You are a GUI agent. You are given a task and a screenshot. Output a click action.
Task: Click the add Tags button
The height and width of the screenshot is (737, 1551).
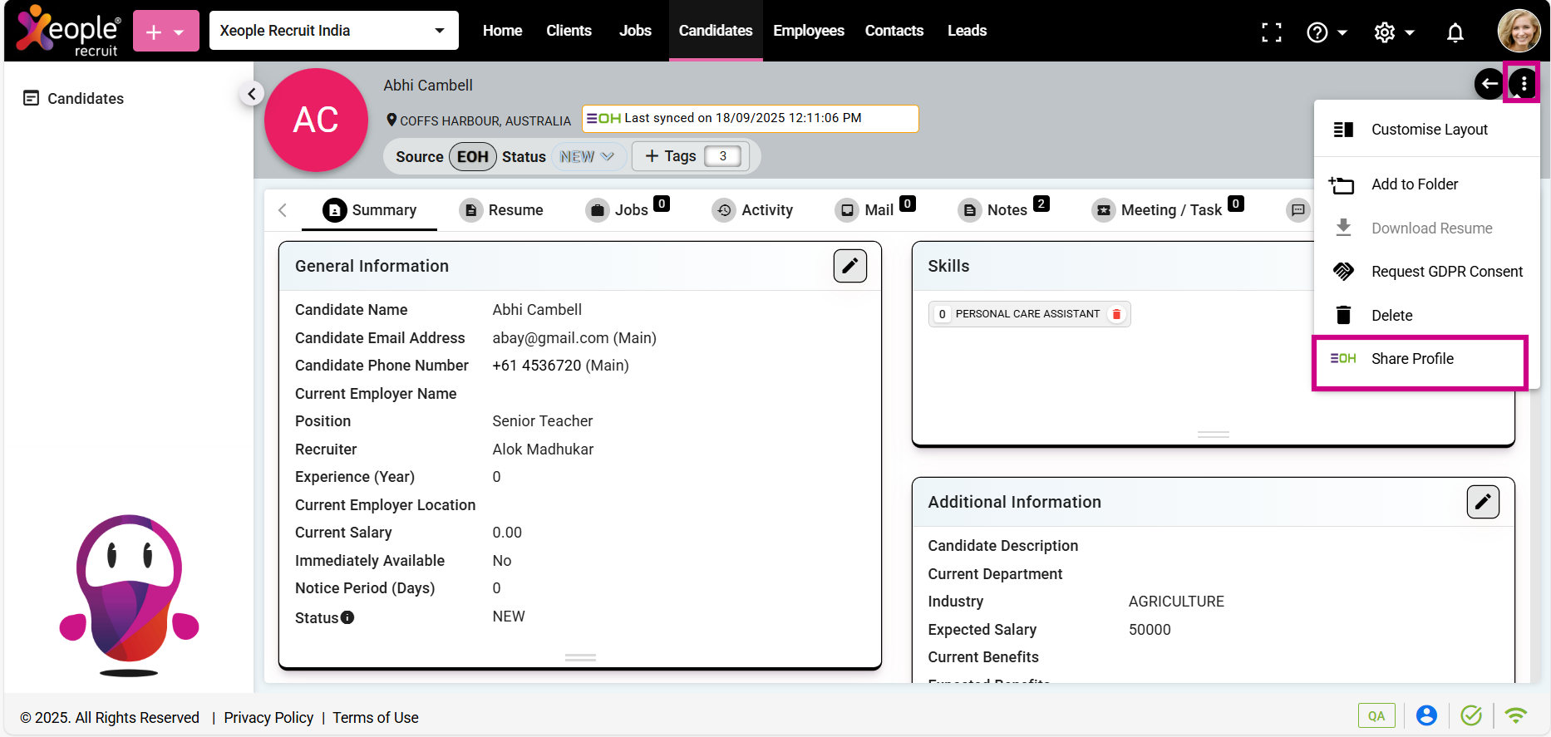pos(671,156)
